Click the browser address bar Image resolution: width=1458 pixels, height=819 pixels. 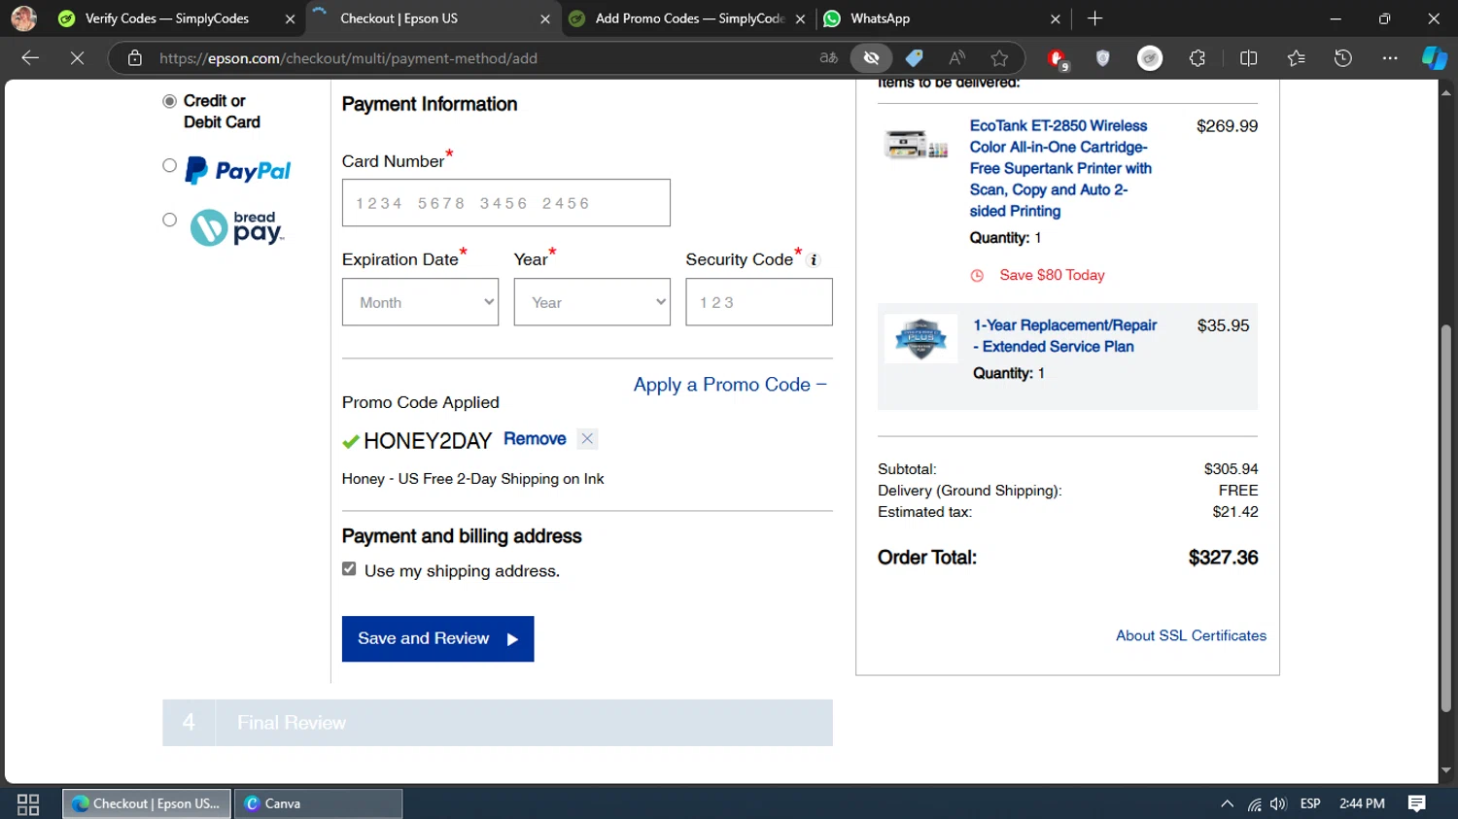point(486,58)
